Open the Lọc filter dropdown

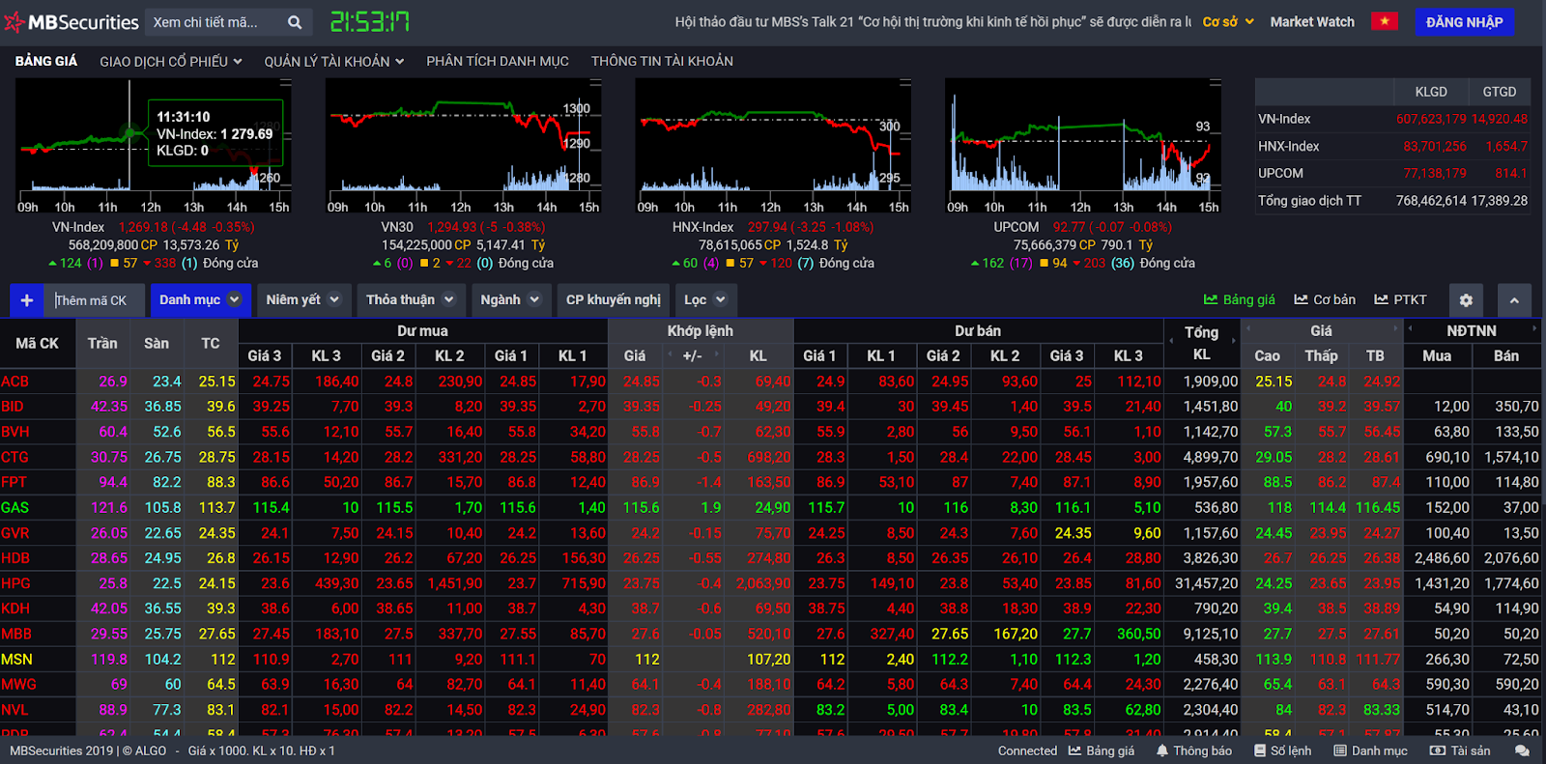point(705,300)
